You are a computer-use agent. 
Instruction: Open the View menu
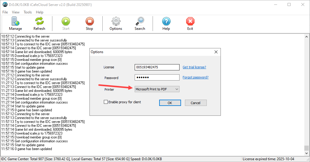[x=16, y=12]
